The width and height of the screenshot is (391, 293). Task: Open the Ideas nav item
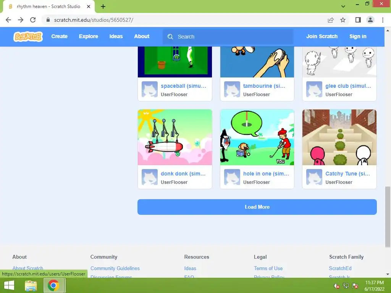click(116, 36)
